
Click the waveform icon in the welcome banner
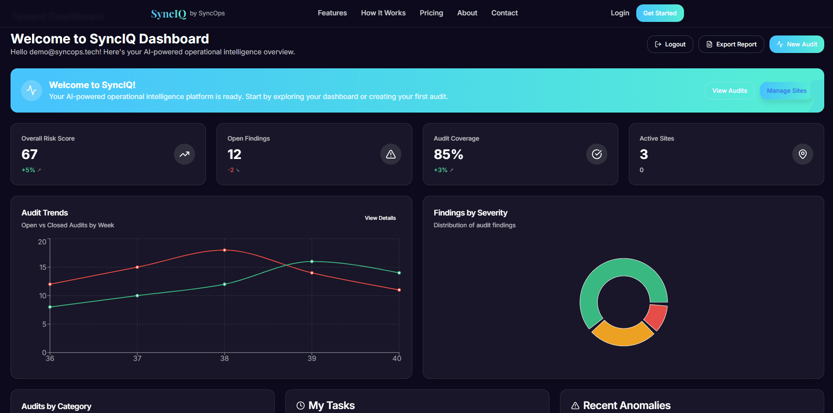pos(31,90)
